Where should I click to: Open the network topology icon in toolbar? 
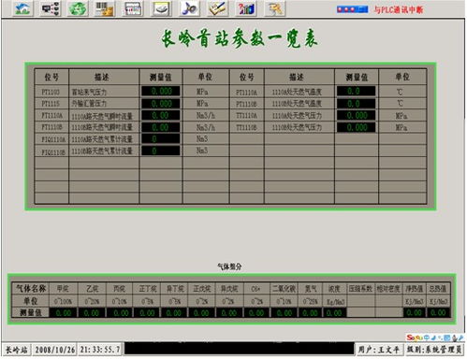click(51, 8)
